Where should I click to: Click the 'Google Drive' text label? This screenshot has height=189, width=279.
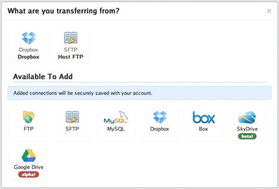point(28,167)
